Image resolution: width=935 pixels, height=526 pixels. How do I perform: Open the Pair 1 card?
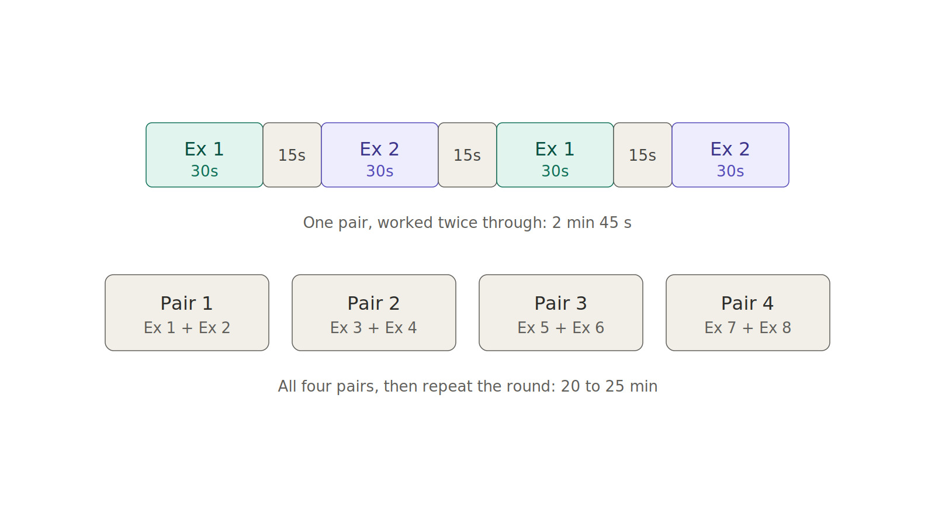tap(187, 313)
